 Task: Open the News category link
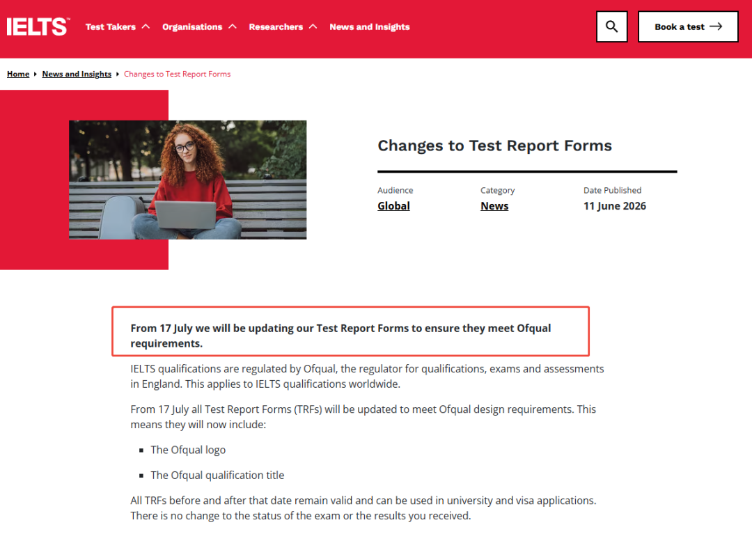click(494, 206)
